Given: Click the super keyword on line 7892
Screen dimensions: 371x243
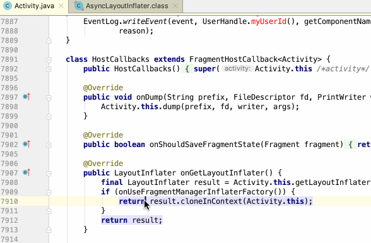Looking at the screenshot, I should [x=204, y=69].
